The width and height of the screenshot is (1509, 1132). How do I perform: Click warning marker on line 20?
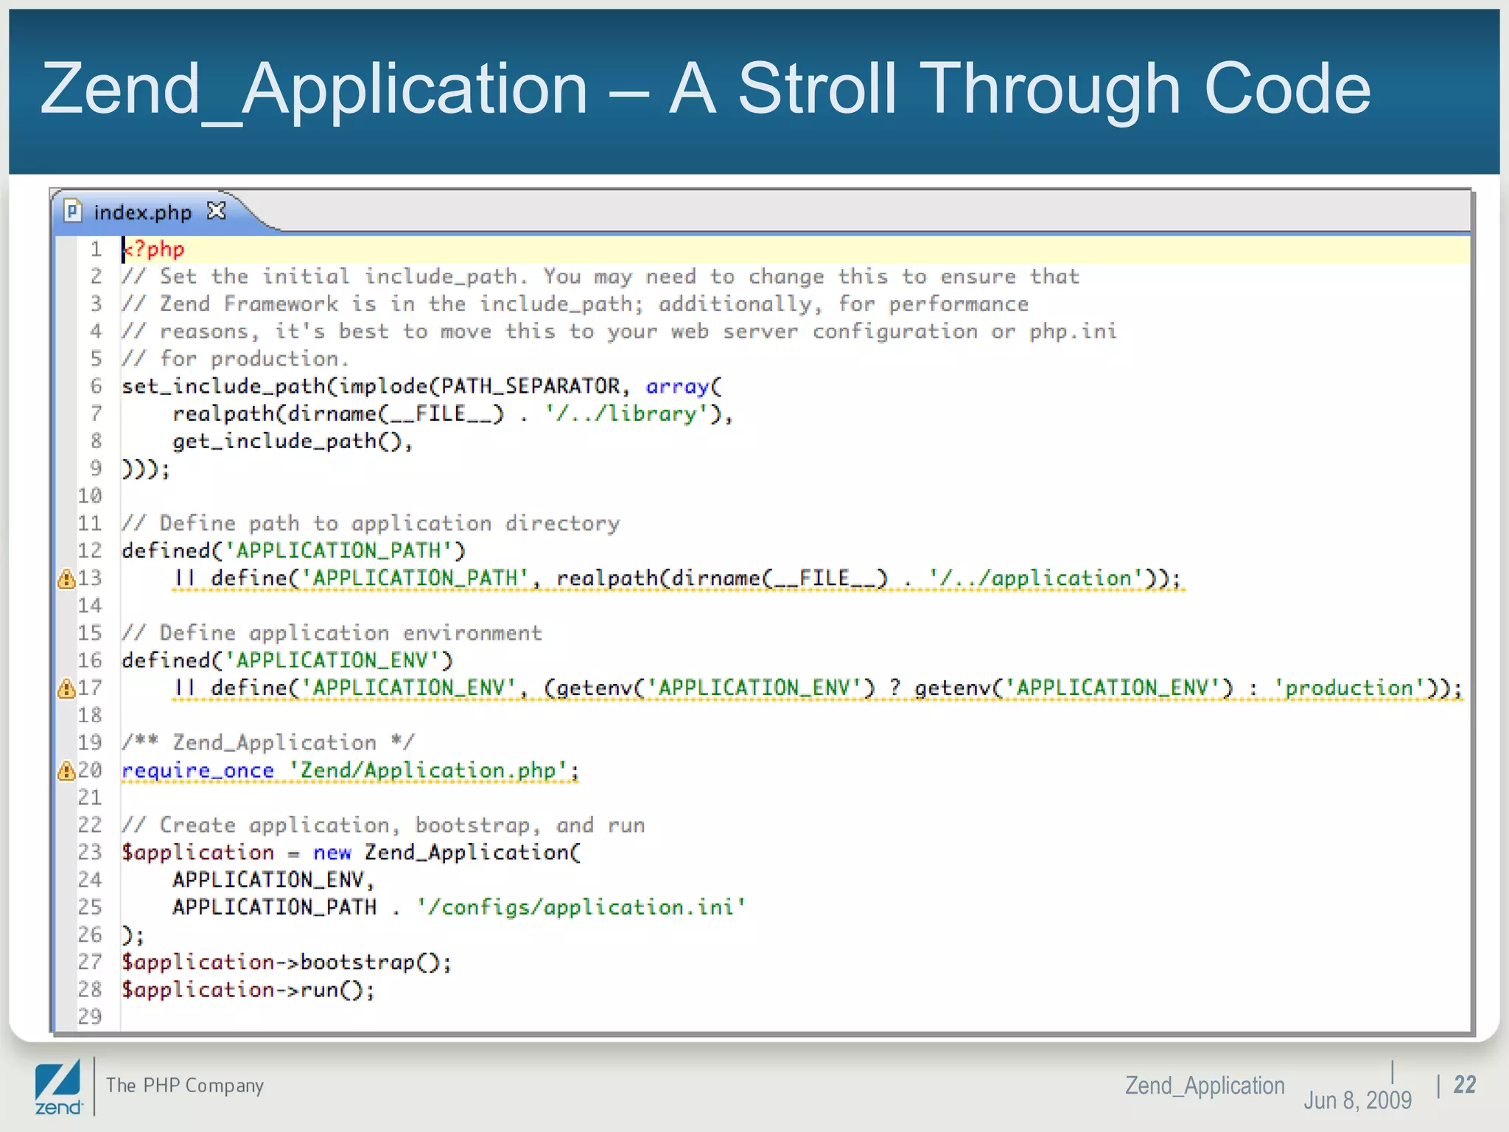coord(66,771)
